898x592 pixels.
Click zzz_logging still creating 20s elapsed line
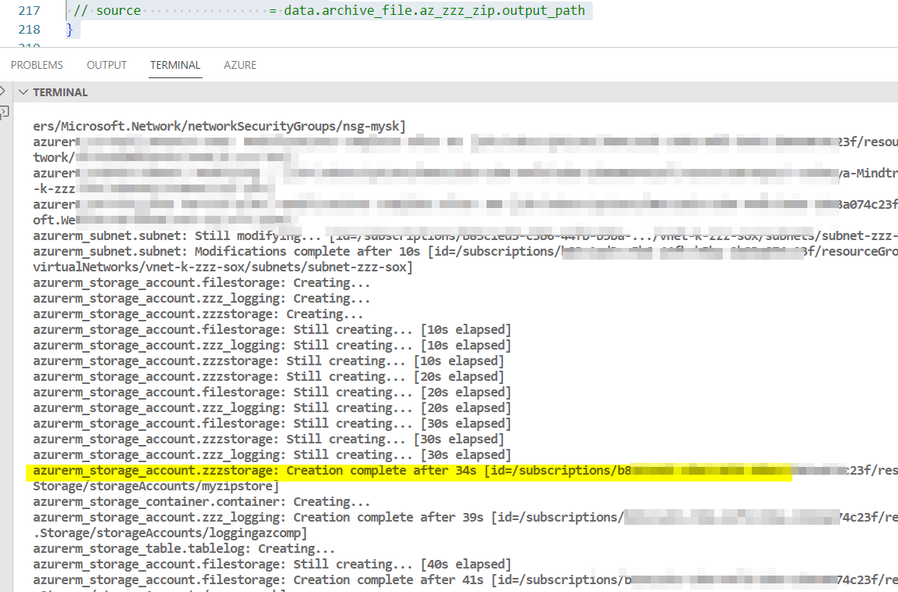pyautogui.click(x=272, y=408)
